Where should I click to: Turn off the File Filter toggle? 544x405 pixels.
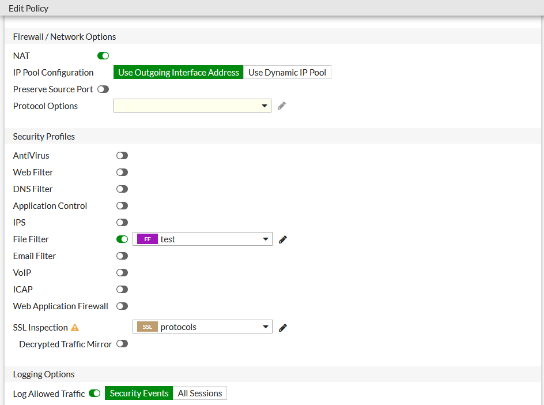[122, 239]
